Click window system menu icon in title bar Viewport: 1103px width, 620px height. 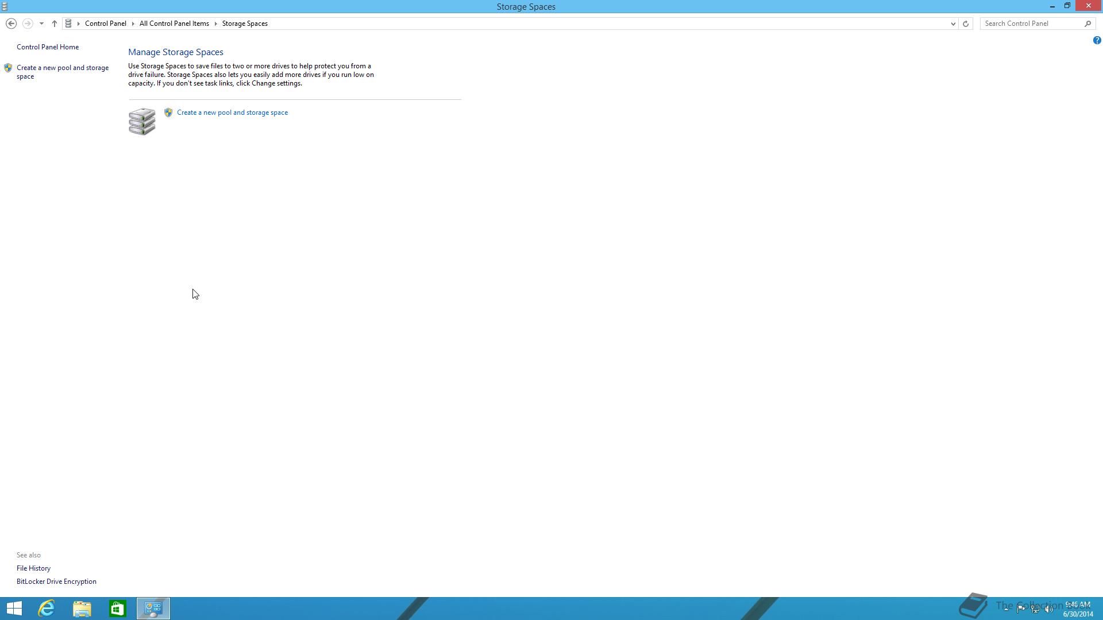(x=5, y=6)
